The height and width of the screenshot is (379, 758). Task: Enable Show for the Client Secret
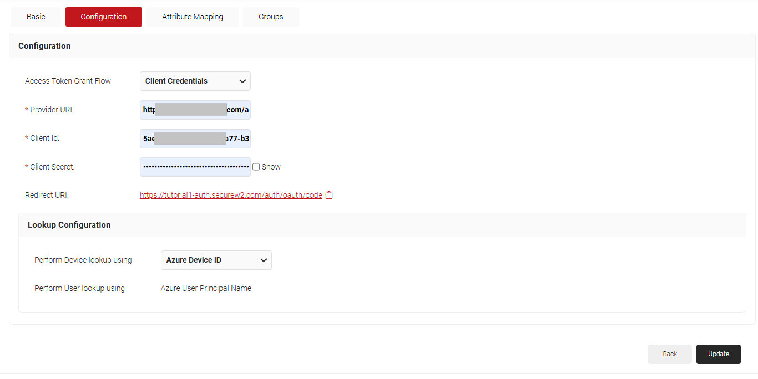(x=256, y=167)
